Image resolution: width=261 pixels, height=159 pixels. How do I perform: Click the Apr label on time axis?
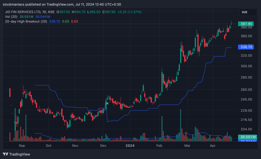pyautogui.click(x=213, y=146)
